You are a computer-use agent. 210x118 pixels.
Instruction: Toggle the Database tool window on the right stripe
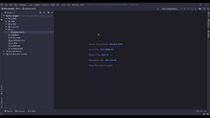pos(209,24)
